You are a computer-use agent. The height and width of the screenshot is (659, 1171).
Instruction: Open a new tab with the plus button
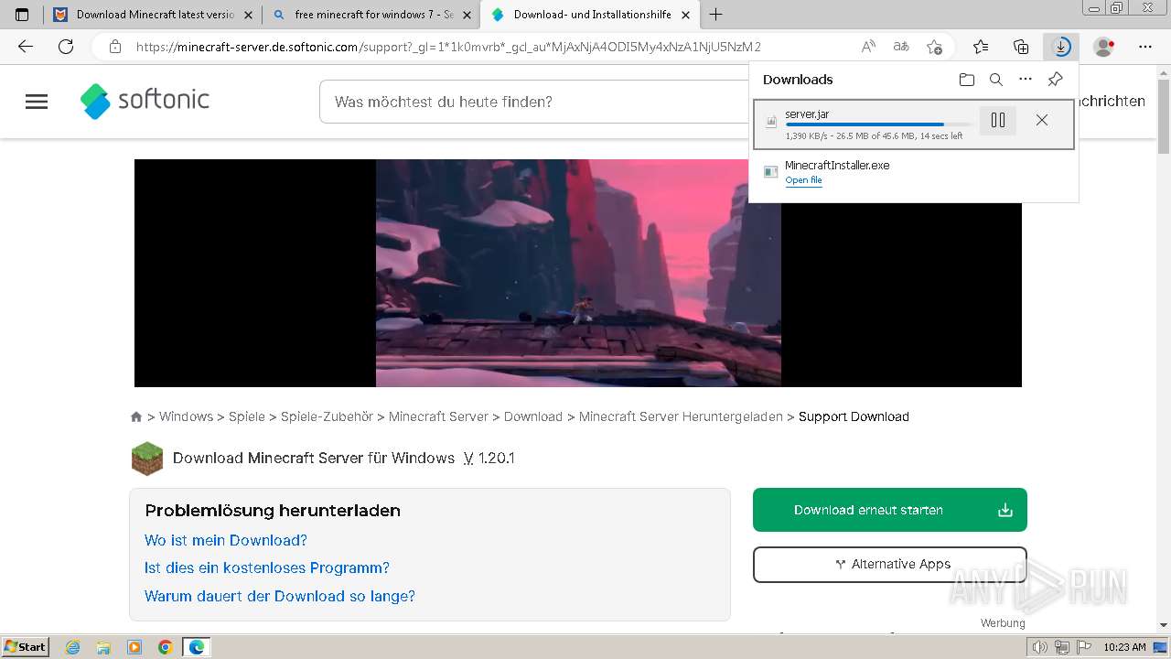tap(715, 15)
